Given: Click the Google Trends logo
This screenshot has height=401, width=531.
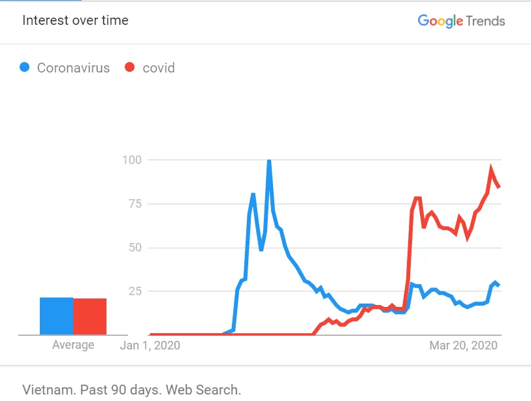Looking at the screenshot, I should coord(461,21).
